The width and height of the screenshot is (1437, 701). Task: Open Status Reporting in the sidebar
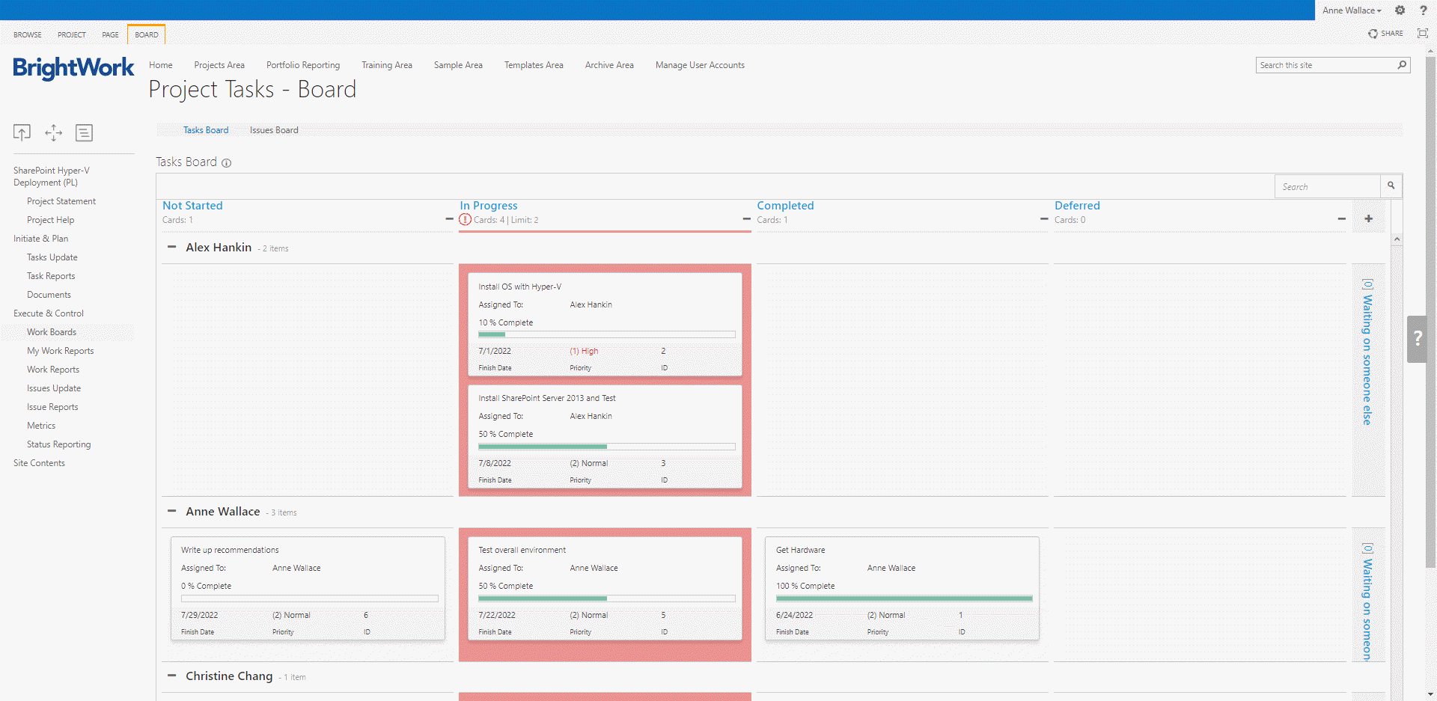pyautogui.click(x=58, y=444)
